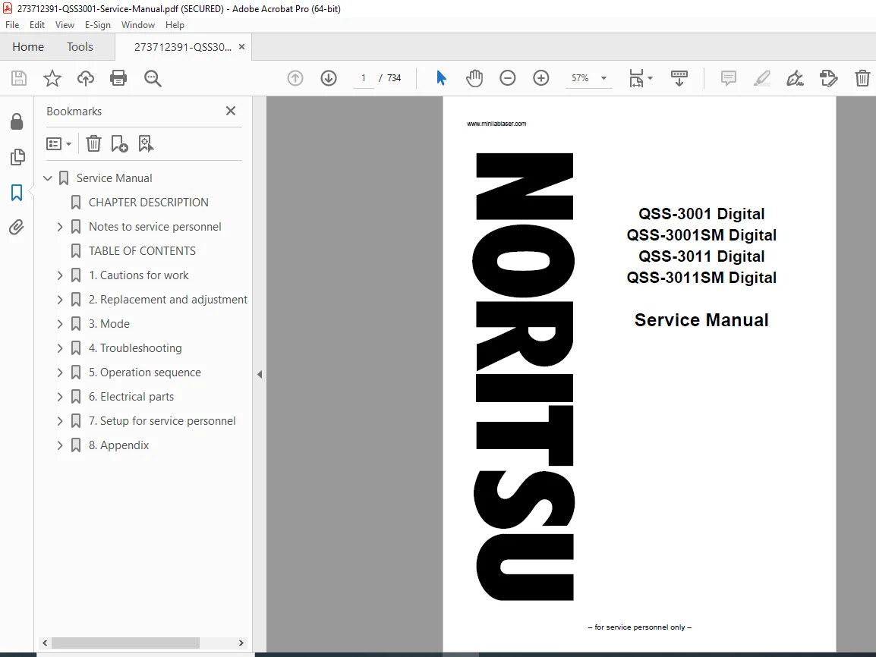Screen dimensions: 876x657
Task: Click the Save file icon
Action: tap(19, 78)
